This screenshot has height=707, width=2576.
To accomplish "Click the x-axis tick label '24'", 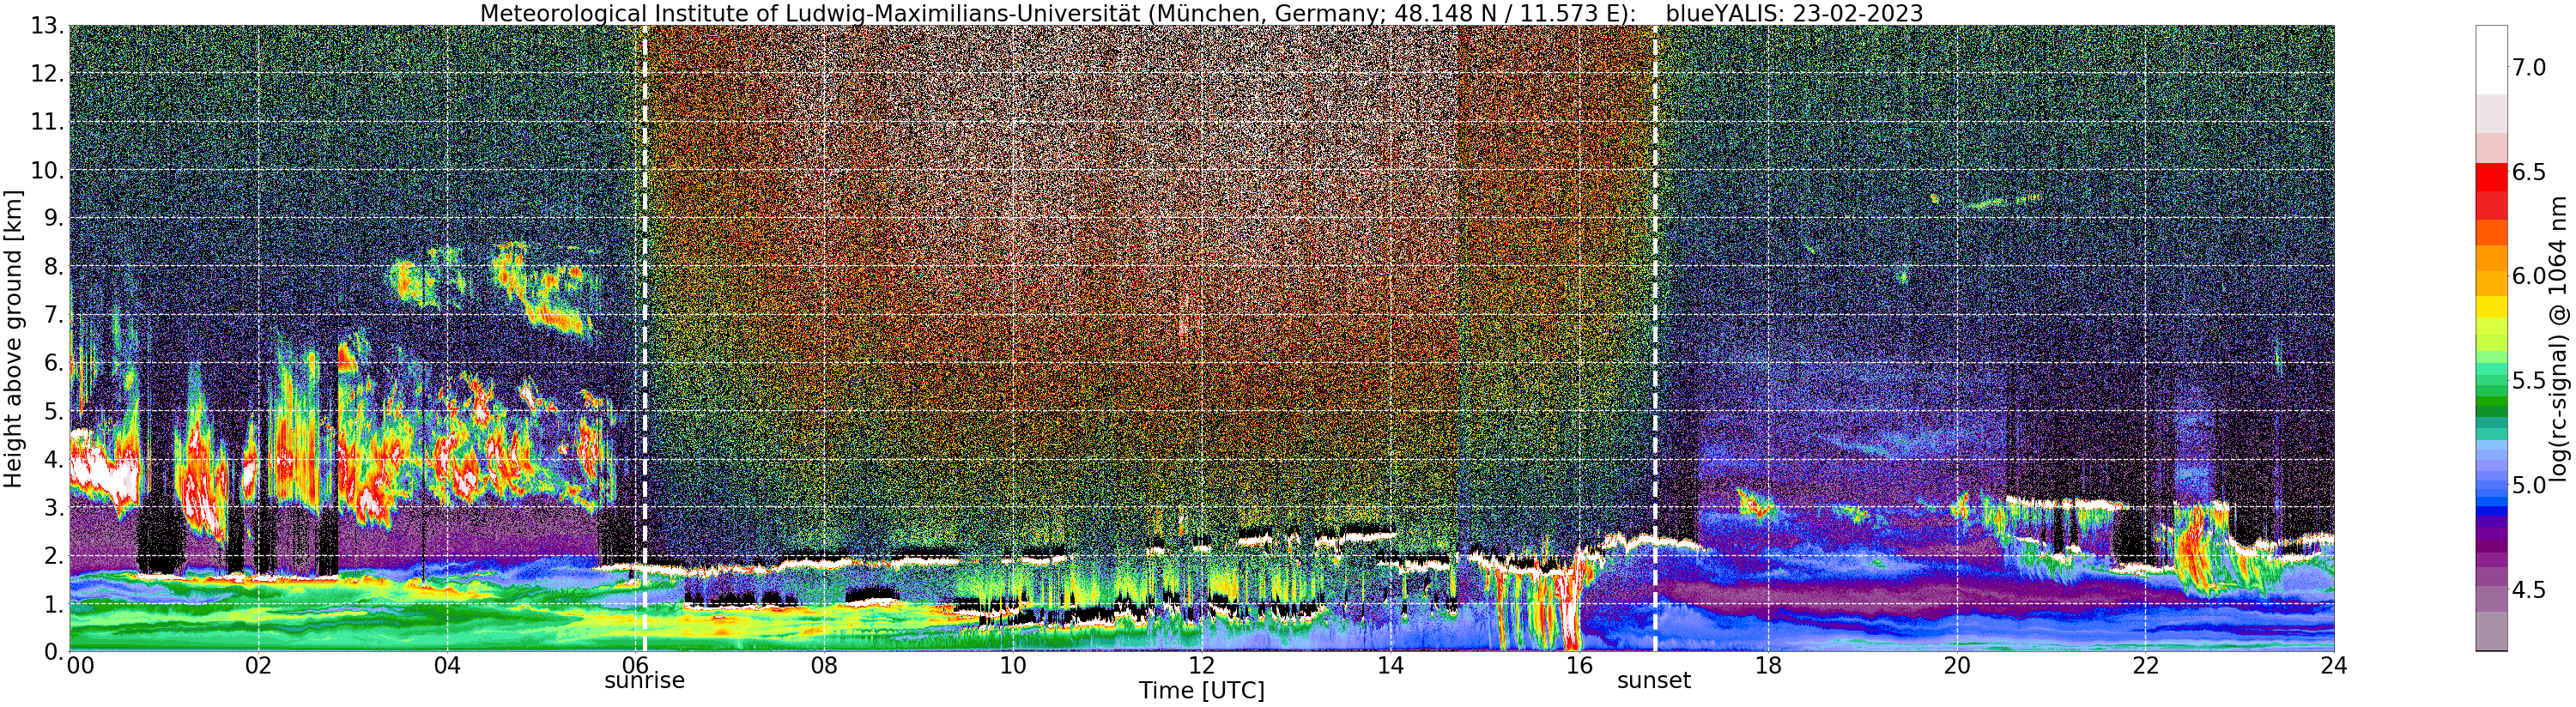I will tap(2334, 666).
